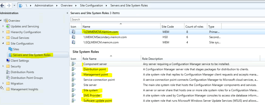Select Cloud Services in tree

pos(20,38)
